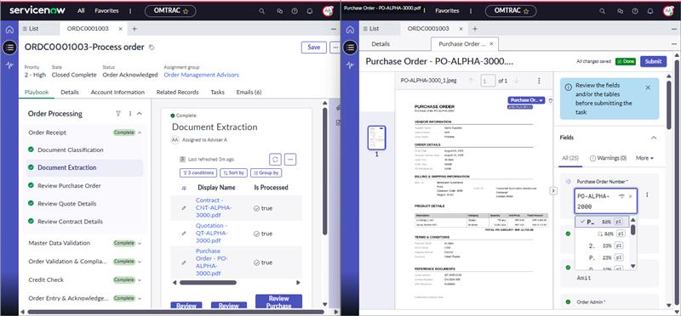Open the help icon in right window header
Screen dimensions: 681x316
635,11
